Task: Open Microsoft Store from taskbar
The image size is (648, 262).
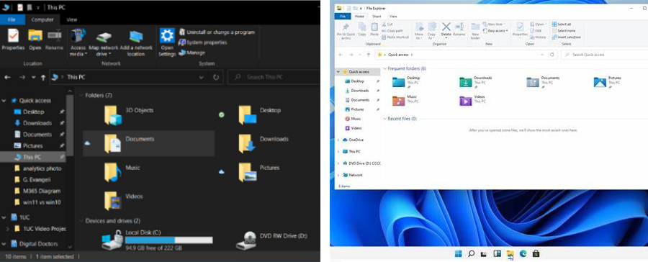Action: [536, 254]
